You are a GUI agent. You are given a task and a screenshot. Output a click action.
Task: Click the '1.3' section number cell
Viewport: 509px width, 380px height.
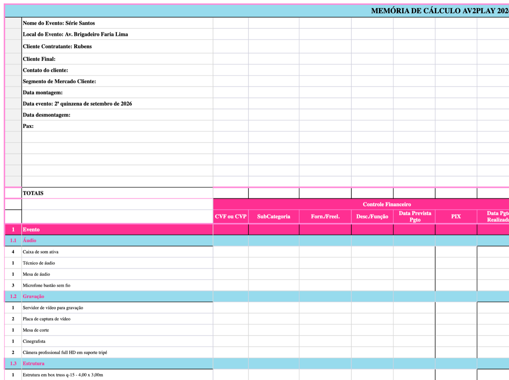coord(13,363)
